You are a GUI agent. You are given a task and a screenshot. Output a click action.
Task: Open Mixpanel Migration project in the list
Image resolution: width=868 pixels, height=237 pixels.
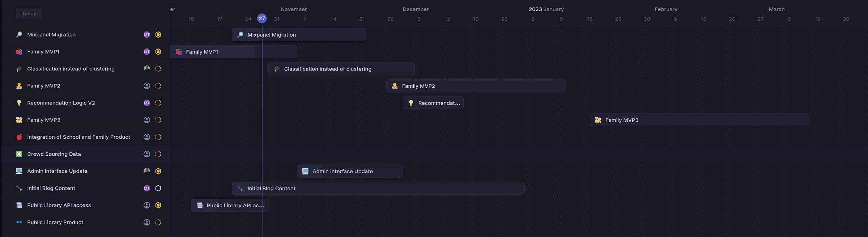click(x=51, y=35)
